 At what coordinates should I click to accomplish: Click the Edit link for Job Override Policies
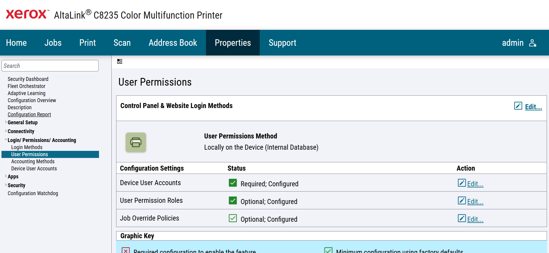[x=475, y=219]
